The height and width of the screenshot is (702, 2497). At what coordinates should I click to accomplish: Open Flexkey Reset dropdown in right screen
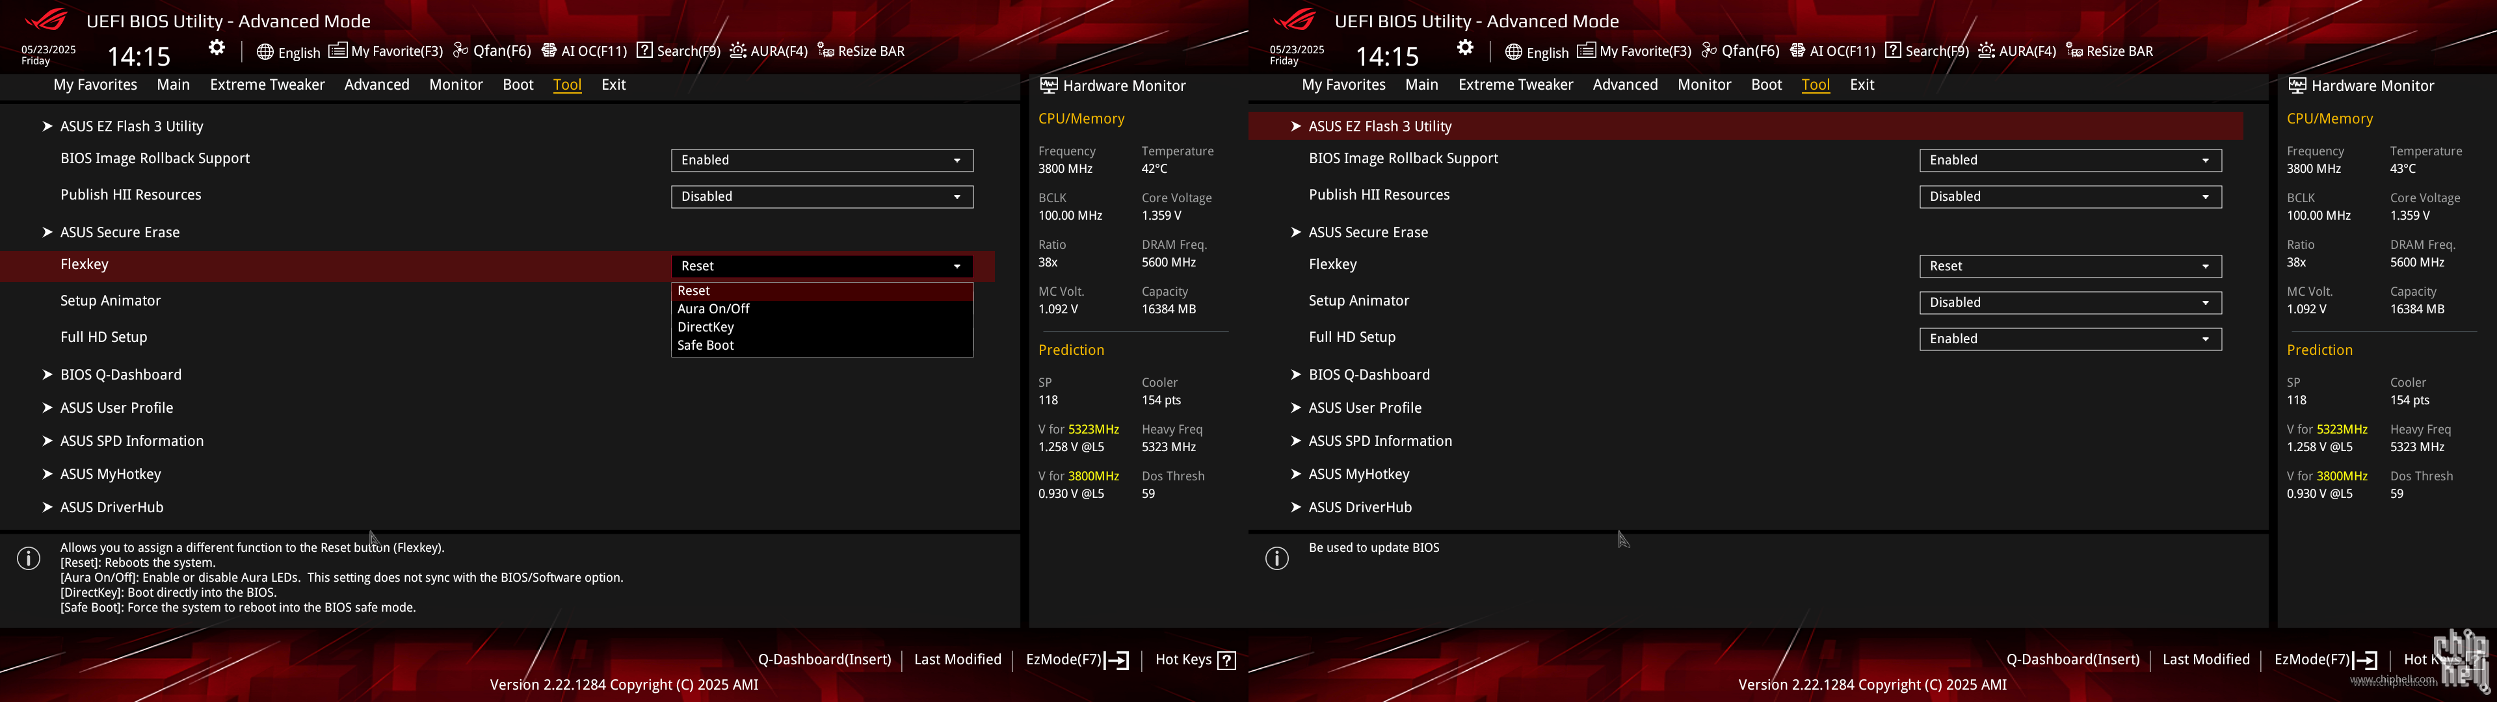(x=2070, y=266)
